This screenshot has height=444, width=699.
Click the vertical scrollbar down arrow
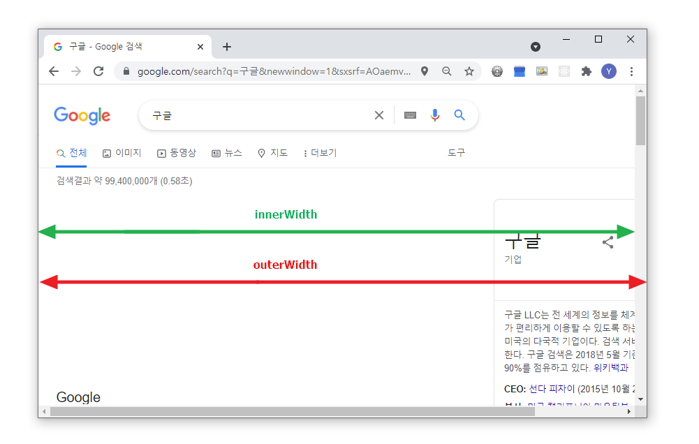[x=640, y=399]
